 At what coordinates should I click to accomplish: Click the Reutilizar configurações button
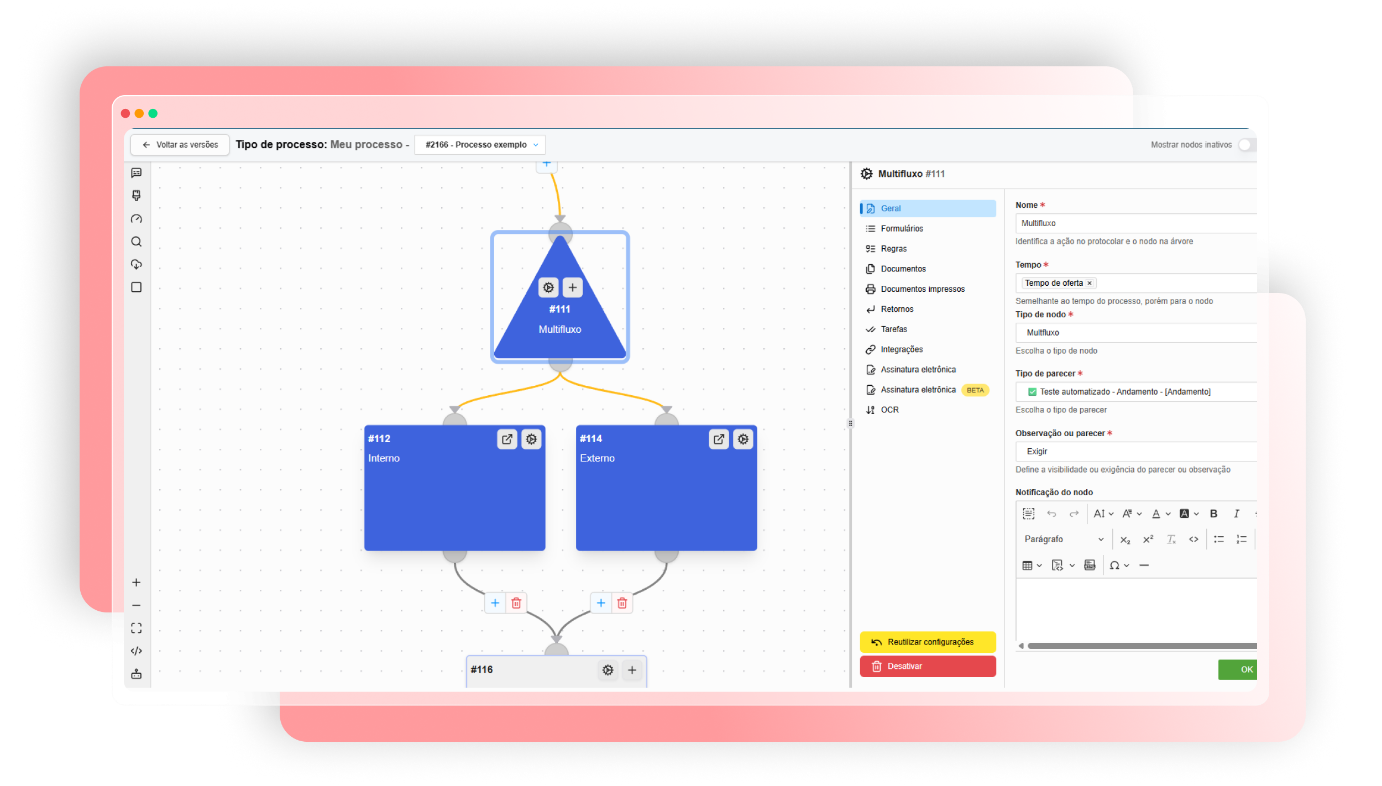coord(928,642)
